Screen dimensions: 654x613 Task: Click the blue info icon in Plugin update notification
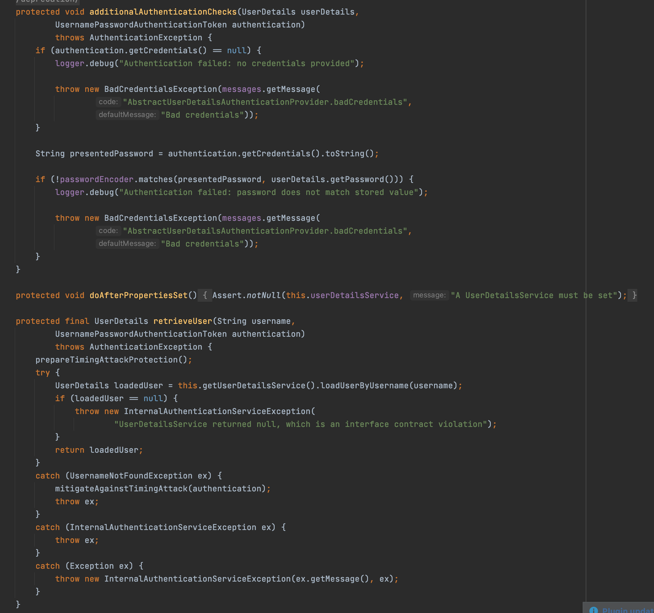[594, 610]
